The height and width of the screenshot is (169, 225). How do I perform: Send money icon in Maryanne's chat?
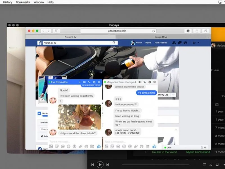pyautogui.click(x=130, y=146)
